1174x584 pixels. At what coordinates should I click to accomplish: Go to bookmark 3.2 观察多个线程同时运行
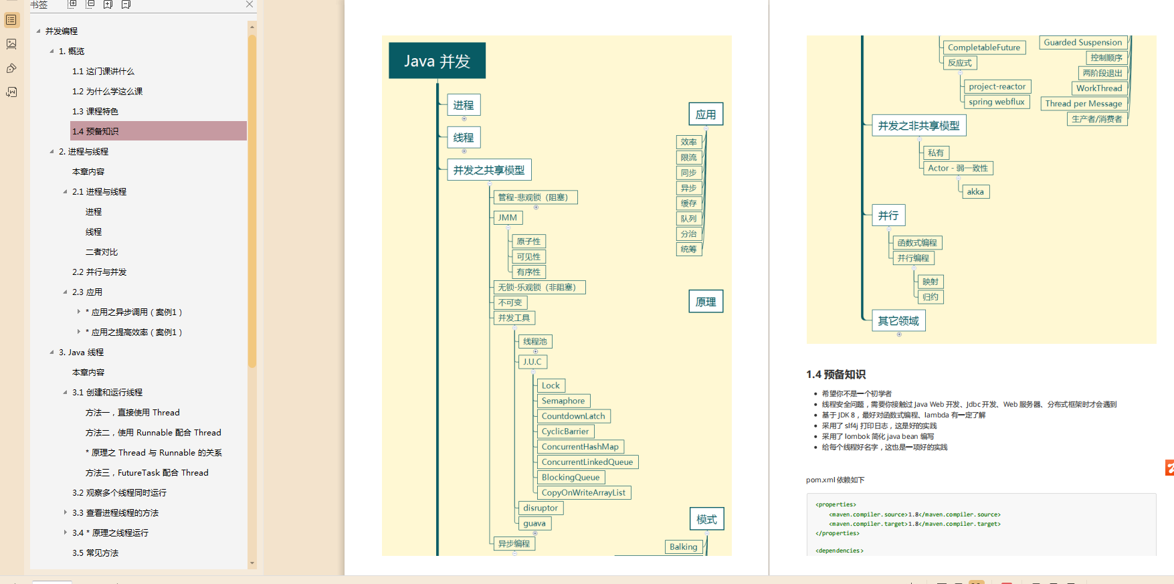(119, 492)
